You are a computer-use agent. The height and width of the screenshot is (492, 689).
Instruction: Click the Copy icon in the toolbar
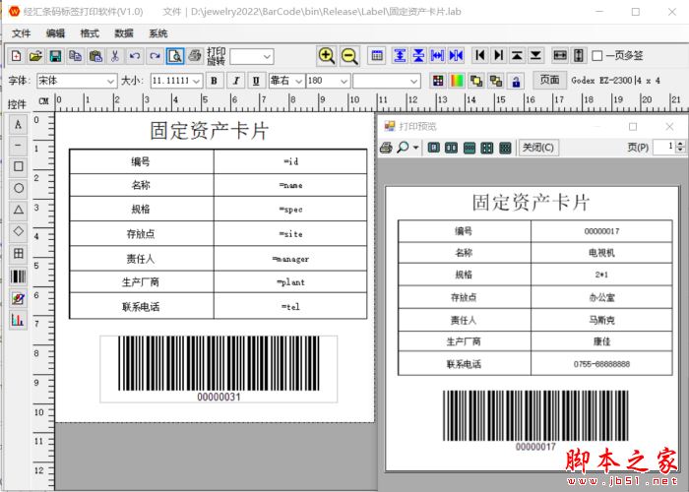[x=75, y=56]
